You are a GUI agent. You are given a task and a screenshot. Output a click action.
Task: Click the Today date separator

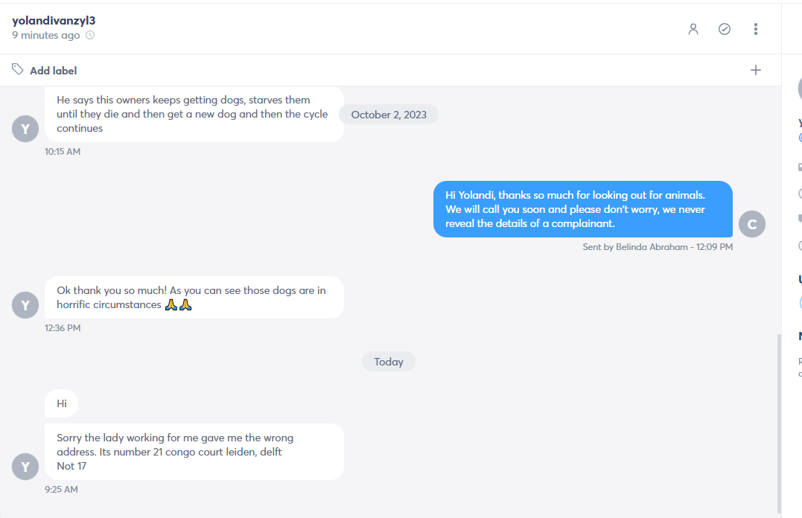(x=389, y=362)
